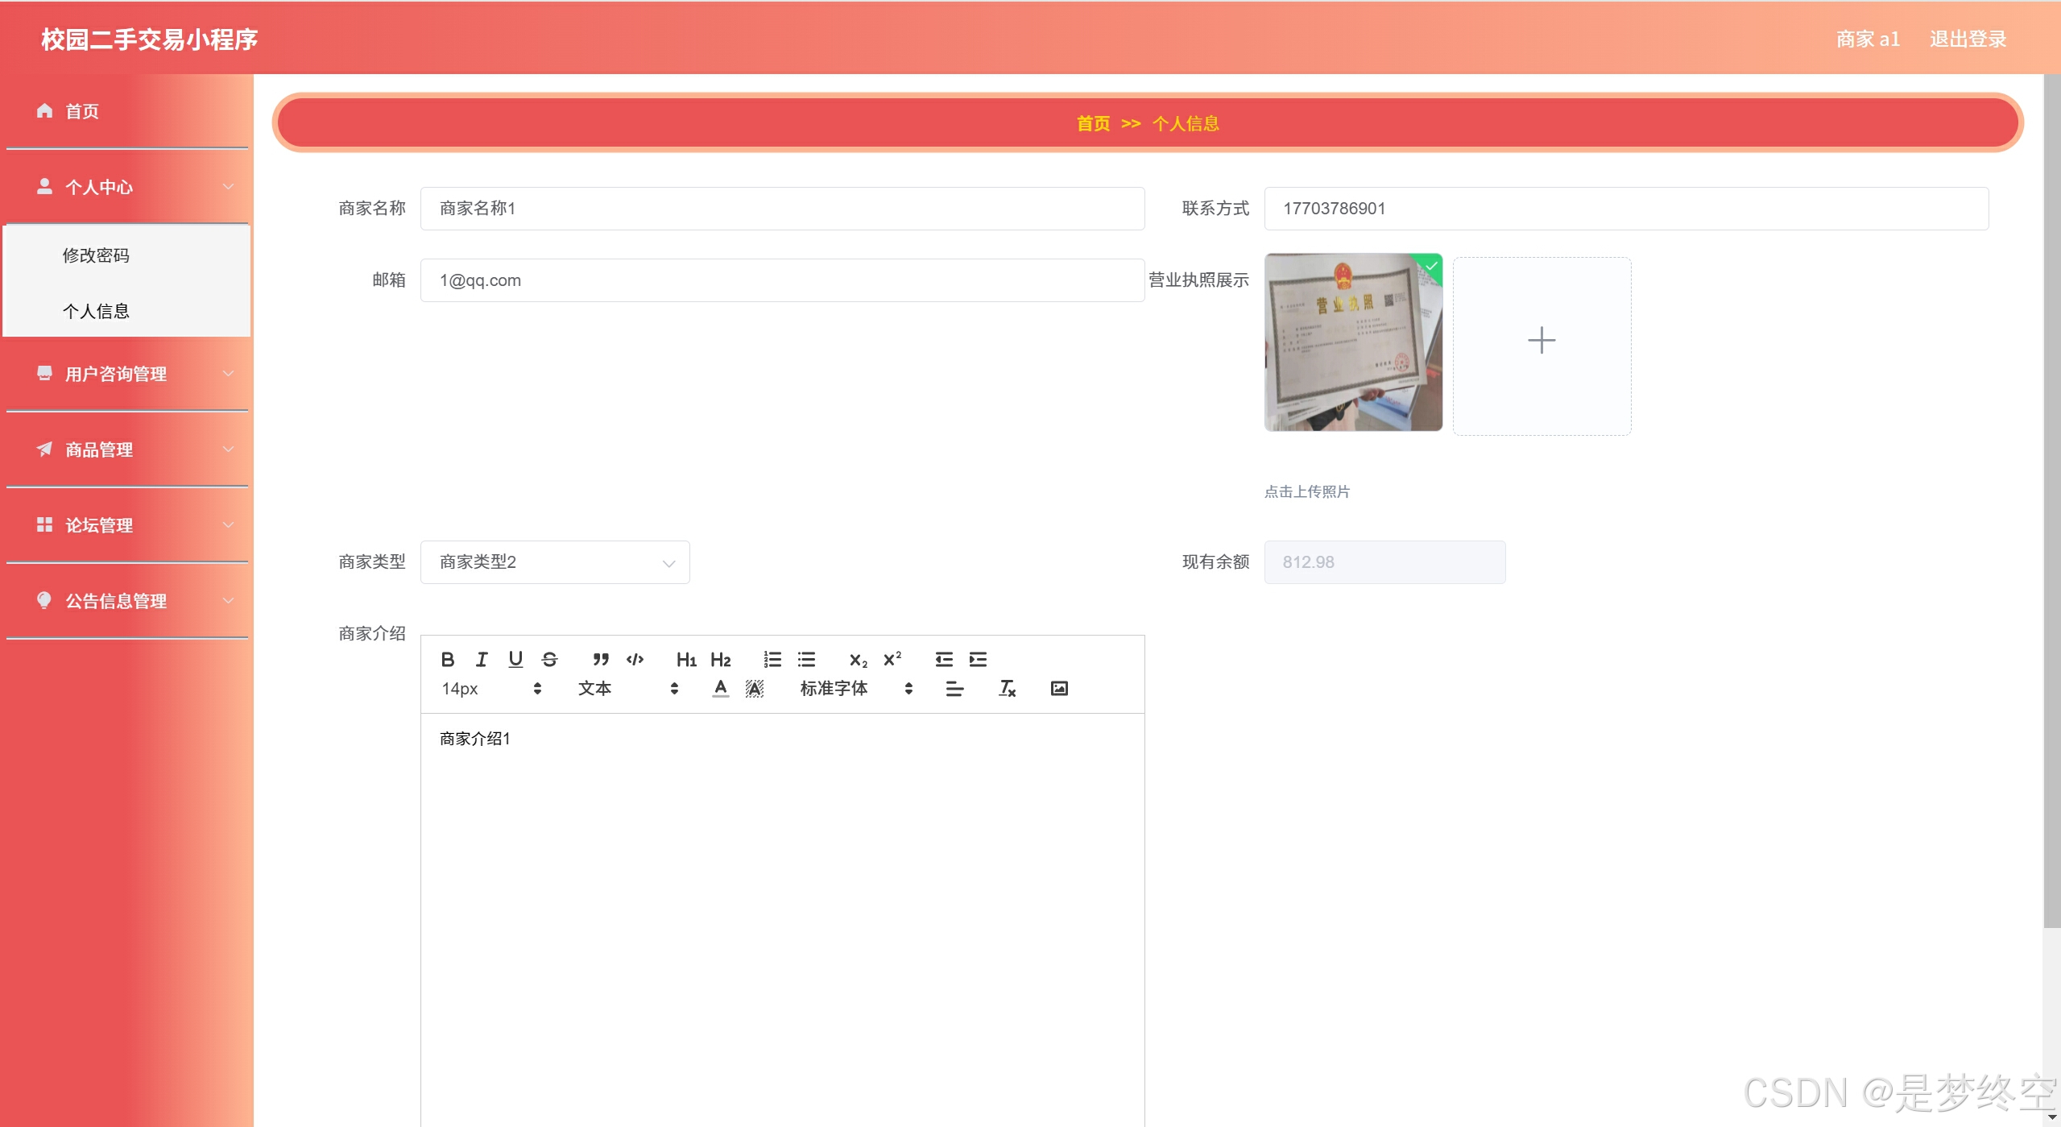Viewport: 2061px width, 1127px height.
Task: Apply strikethrough text style
Action: coord(549,660)
